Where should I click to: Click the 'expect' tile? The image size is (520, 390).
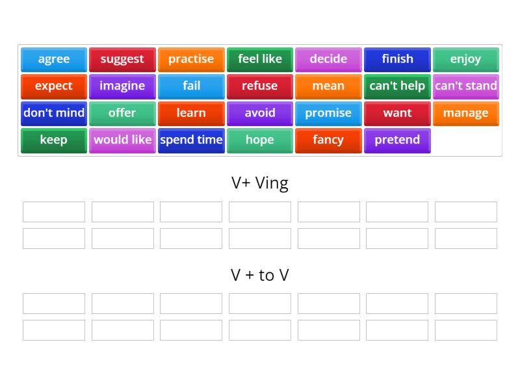coord(53,86)
